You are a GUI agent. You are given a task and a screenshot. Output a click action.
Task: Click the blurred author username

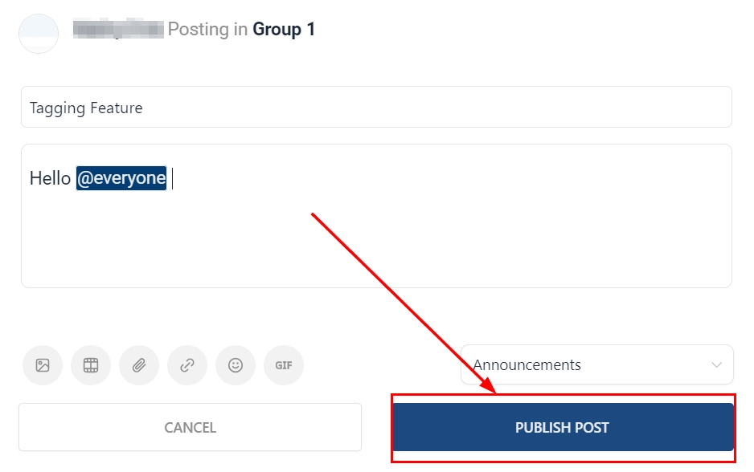click(118, 30)
